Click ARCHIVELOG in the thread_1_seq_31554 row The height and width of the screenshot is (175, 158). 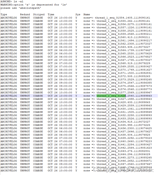tap(9, 18)
